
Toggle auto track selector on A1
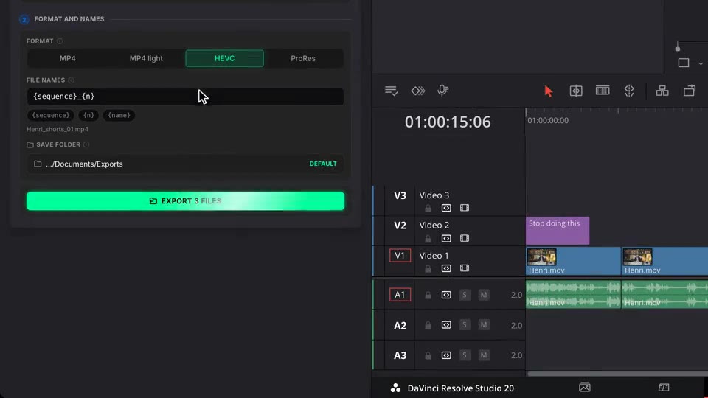(446, 295)
